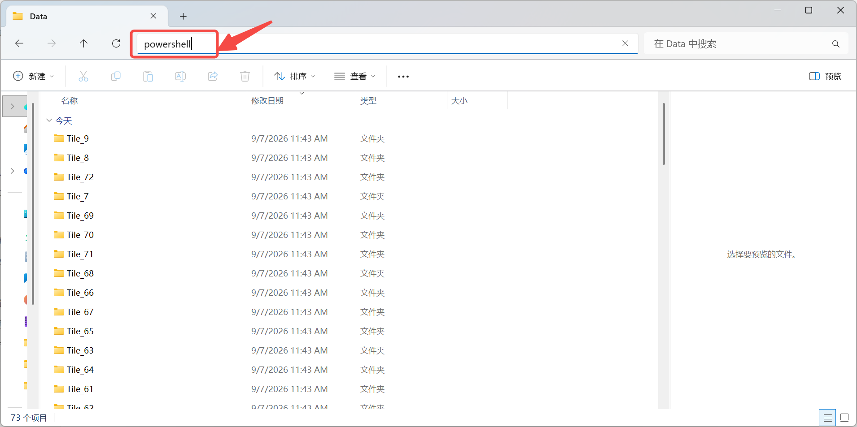Select the Tile_63 folder
The height and width of the screenshot is (427, 857).
point(80,350)
